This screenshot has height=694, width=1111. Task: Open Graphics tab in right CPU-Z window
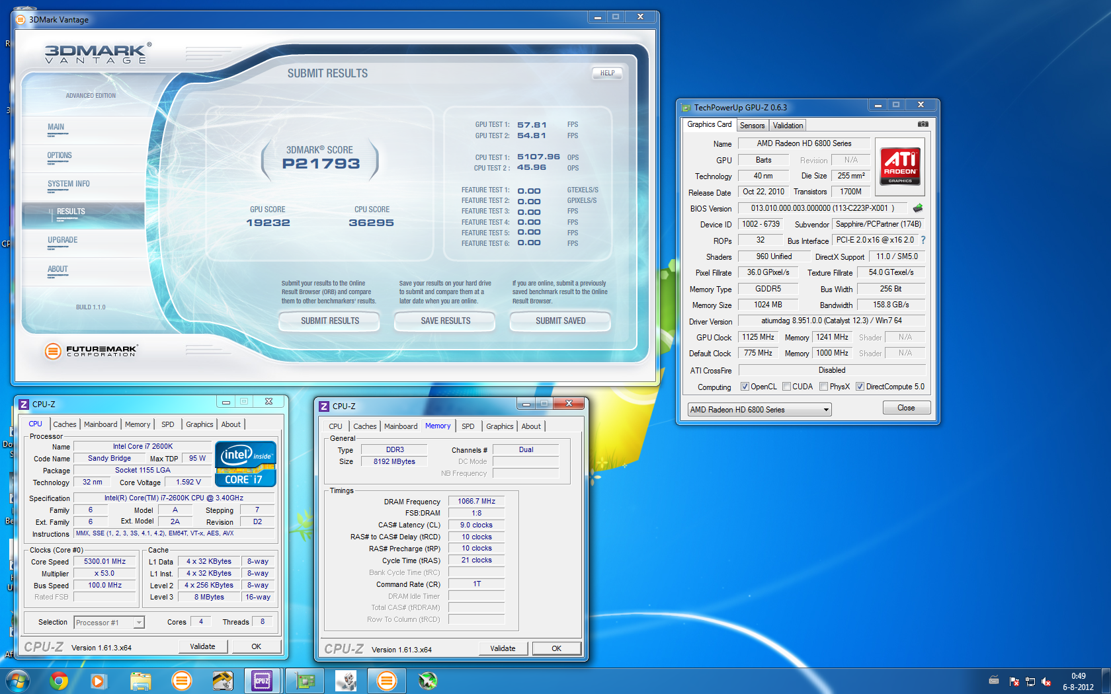point(500,426)
